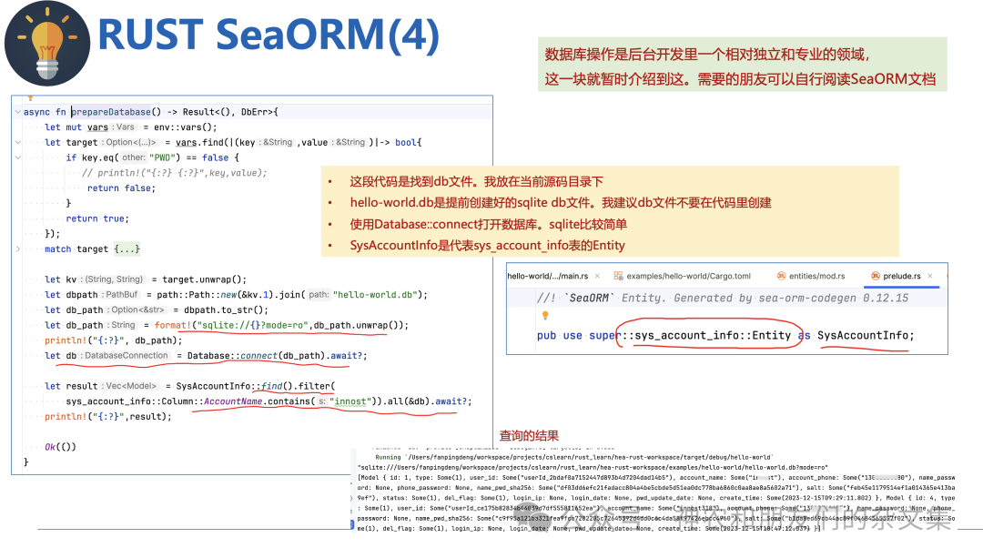983x558 pixels.
Task: Click the bullet mentioning hello-world.db sqlite file
Action: (x=561, y=202)
